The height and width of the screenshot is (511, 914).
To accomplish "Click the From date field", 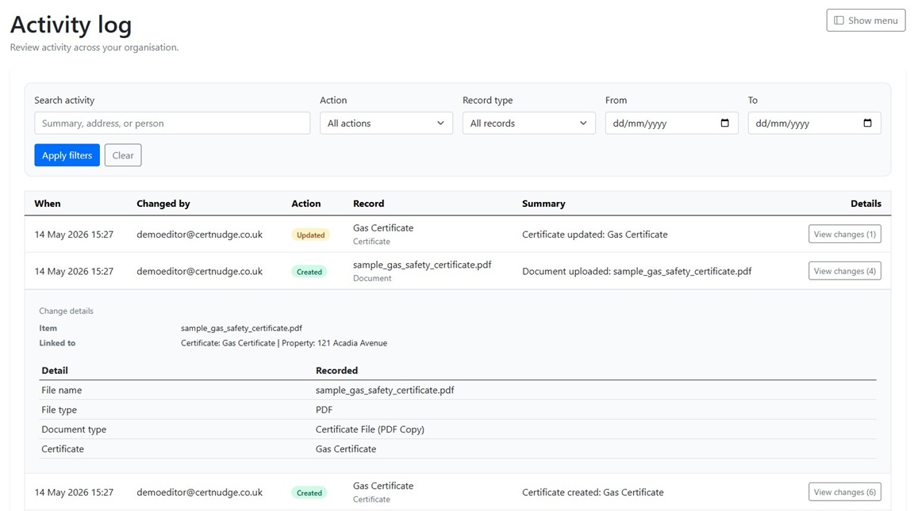I will 671,124.
